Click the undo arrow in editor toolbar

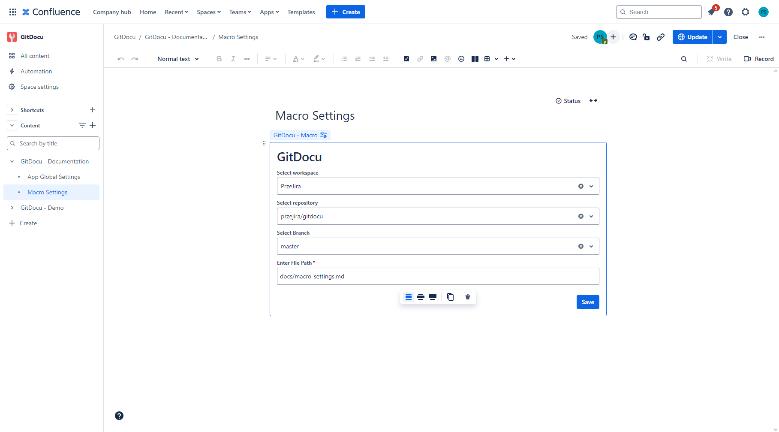coord(121,59)
